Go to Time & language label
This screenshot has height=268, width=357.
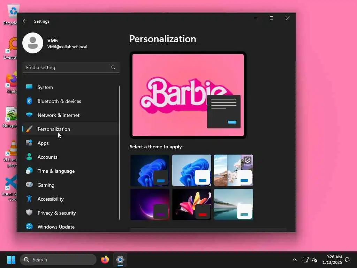click(x=56, y=171)
